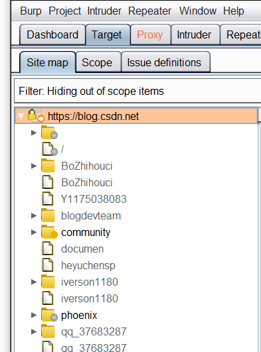Screen dimensions: 261x352
Task: Select the iverson1180 page row label
Action: pos(90,298)
